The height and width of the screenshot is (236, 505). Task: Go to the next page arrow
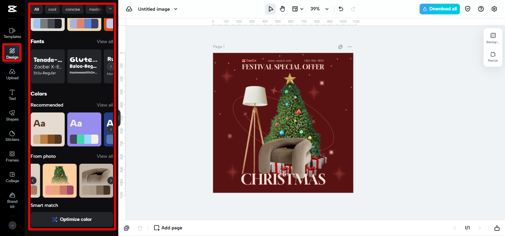[x=480, y=228]
